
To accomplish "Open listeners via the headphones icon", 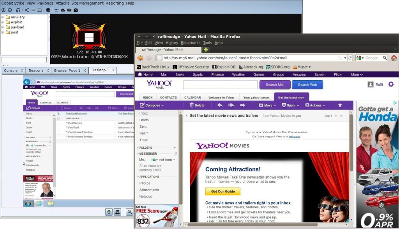I will coord(18,10).
